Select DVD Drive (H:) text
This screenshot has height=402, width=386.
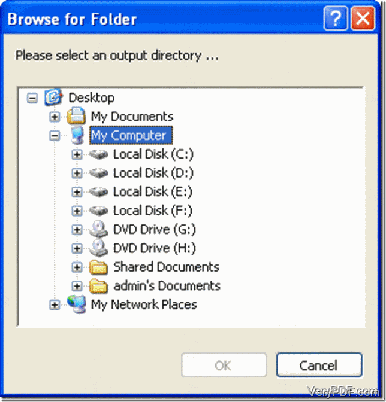click(x=155, y=248)
